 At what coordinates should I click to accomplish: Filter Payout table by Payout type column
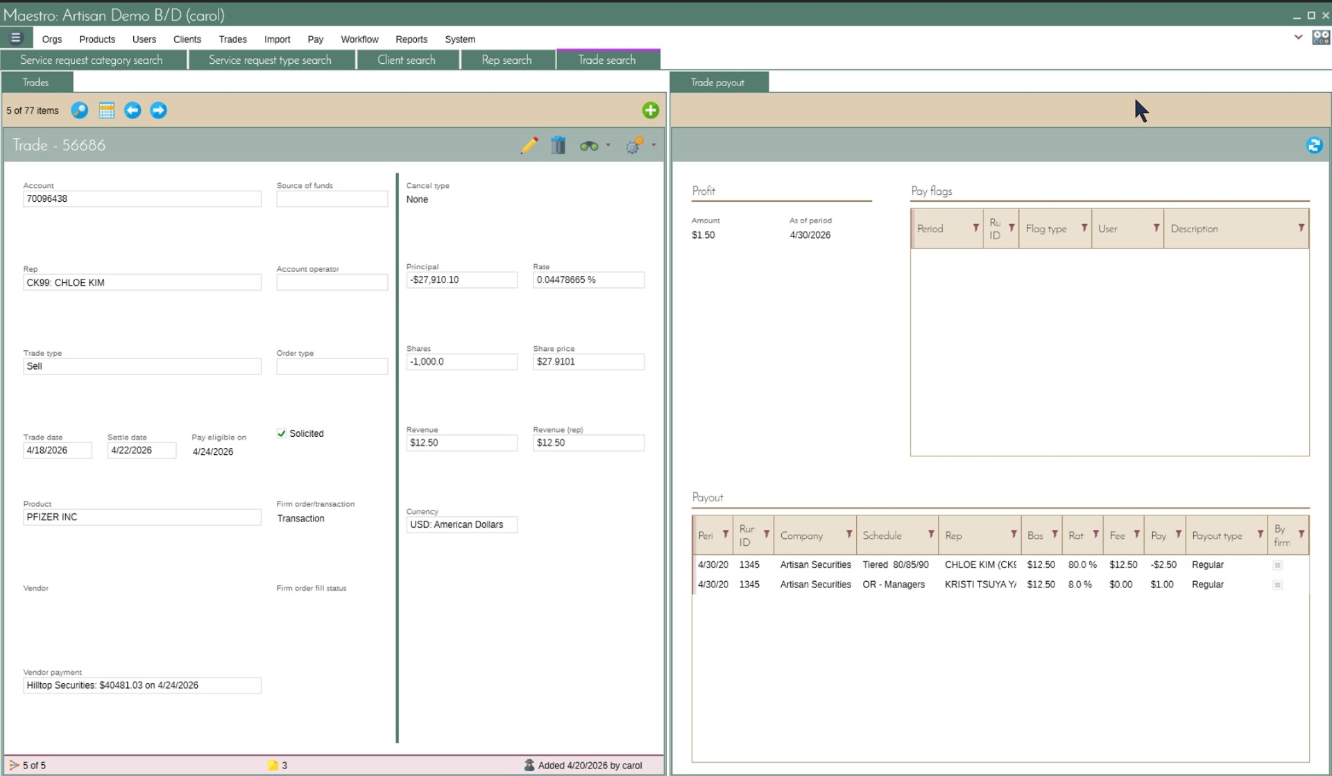point(1260,534)
